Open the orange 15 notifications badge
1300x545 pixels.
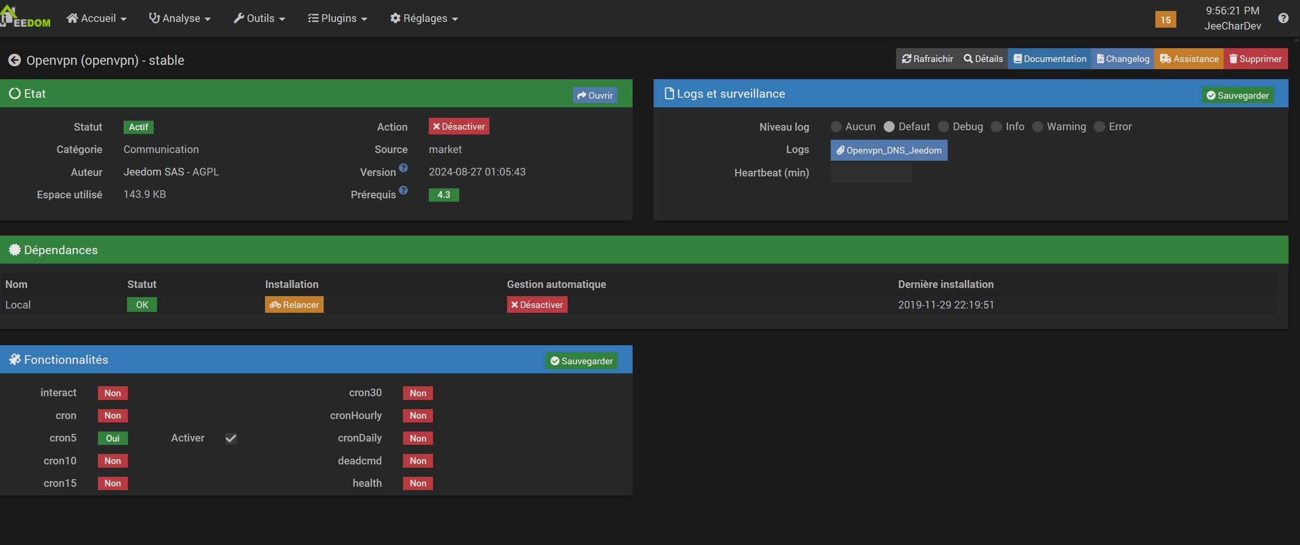click(x=1165, y=20)
